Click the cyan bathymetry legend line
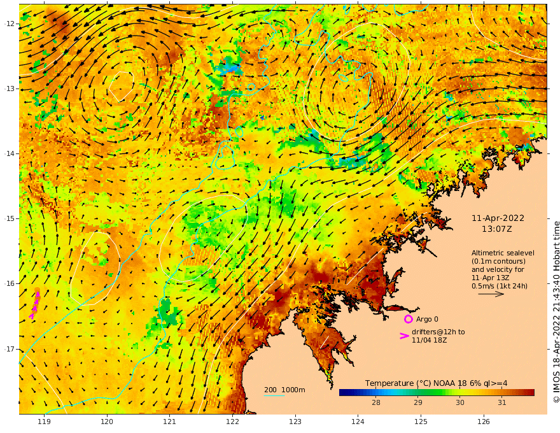560x433 pixels. pos(274,395)
